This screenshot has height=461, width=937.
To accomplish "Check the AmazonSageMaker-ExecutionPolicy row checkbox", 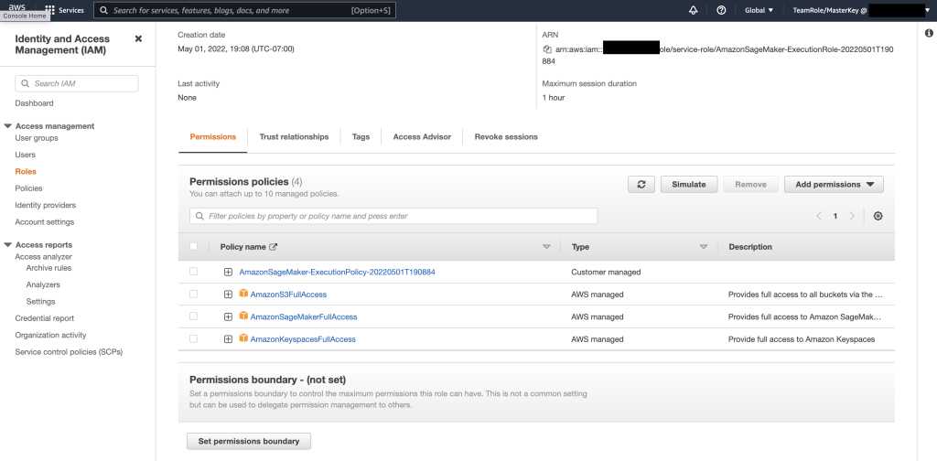I will click(x=193, y=271).
